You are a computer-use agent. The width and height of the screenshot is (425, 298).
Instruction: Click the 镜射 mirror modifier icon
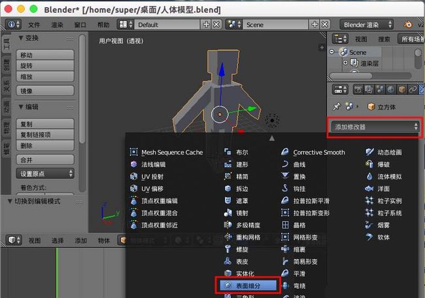[x=228, y=213]
